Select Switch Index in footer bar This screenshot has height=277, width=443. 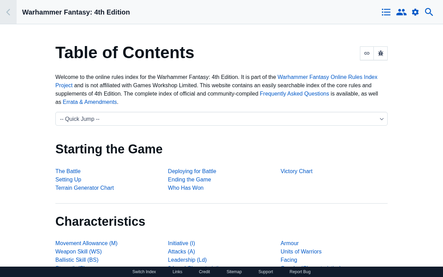[144, 272]
